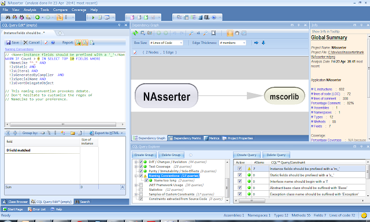Select the hand pan tool in graph toolbar
Viewport: 370px width, 222px height.
[x=237, y=33]
